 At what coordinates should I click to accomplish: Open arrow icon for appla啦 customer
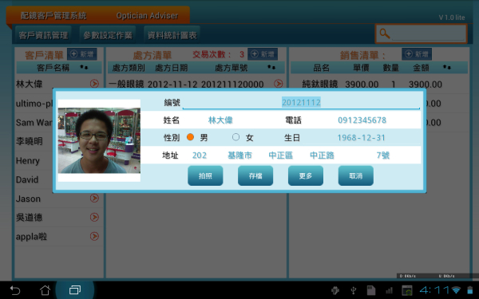[94, 236]
